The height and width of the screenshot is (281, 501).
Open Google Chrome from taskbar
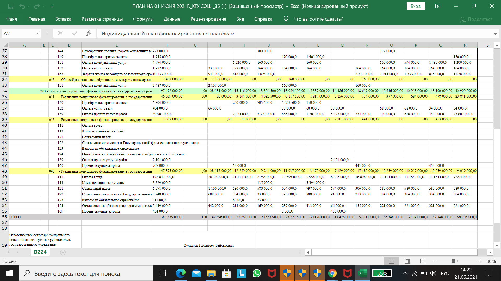pos(332,273)
